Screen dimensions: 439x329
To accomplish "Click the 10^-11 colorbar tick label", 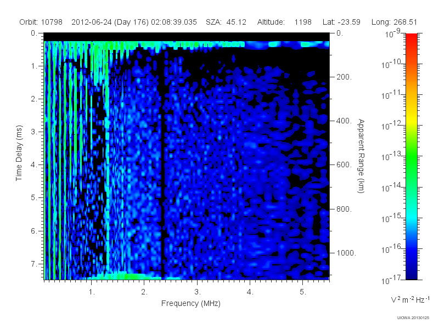I will (x=392, y=95).
